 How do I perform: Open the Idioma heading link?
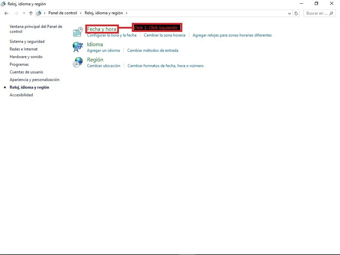click(95, 44)
